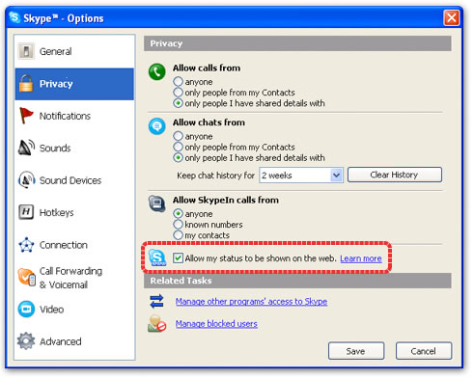Click the Hotkeys H key icon
The width and height of the screenshot is (474, 379).
click(x=26, y=212)
